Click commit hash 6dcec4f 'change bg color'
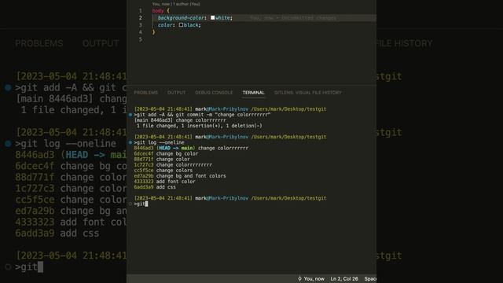 [144, 154]
